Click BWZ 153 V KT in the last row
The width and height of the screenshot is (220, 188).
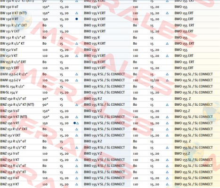click(x=10, y=184)
